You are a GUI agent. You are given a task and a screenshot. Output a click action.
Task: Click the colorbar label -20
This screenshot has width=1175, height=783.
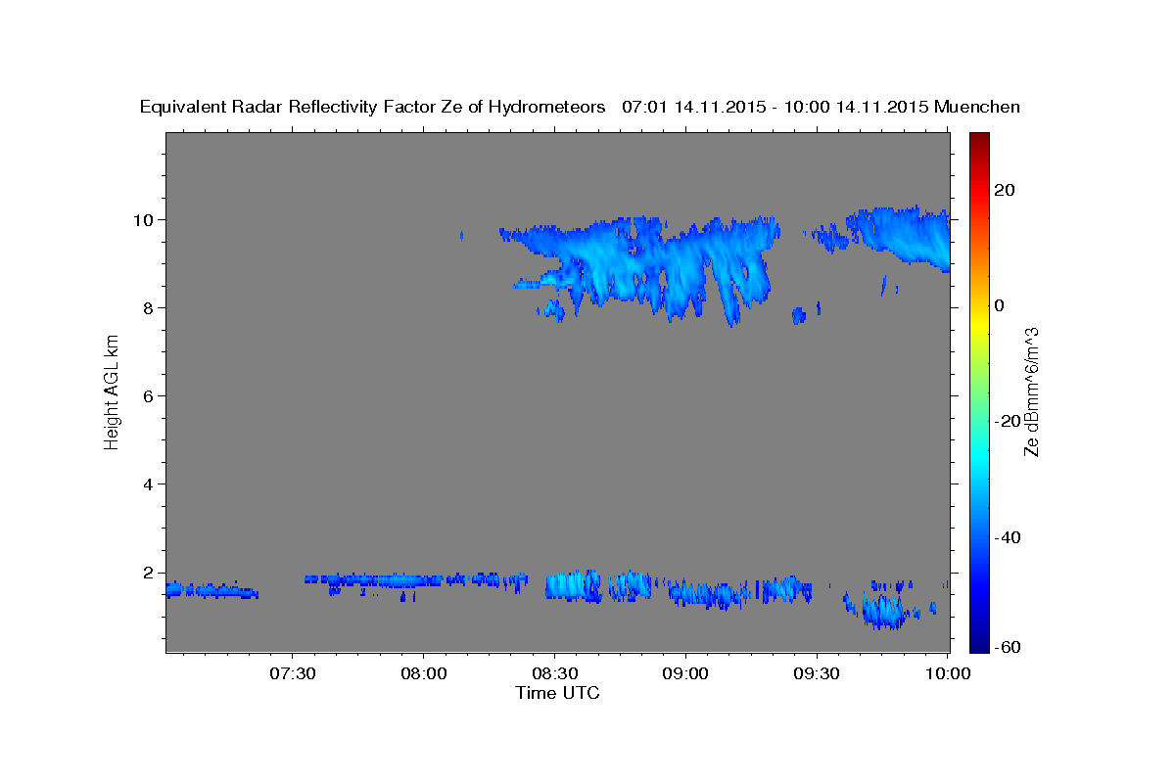pos(1007,422)
